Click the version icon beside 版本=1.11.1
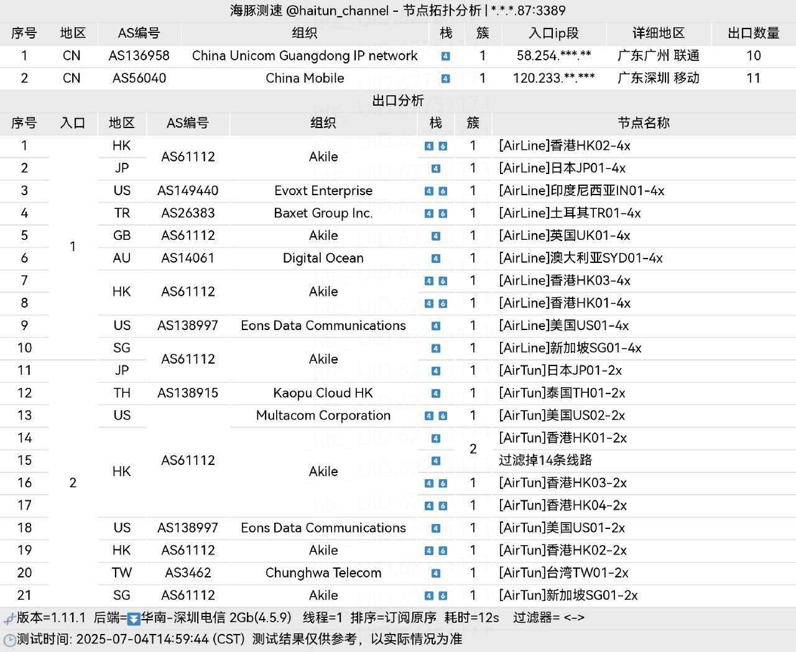The height and width of the screenshot is (652, 796). coord(9,618)
